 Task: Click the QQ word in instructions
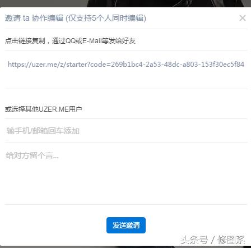71,41
